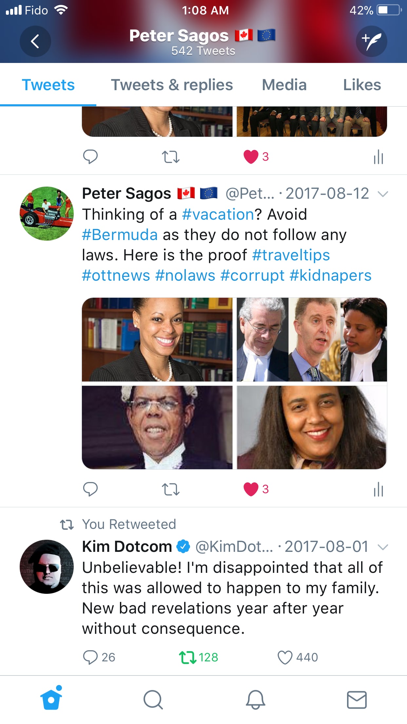Switch to Tweets & replies tab
Viewport: 407px width, 724px height.
coord(172,85)
